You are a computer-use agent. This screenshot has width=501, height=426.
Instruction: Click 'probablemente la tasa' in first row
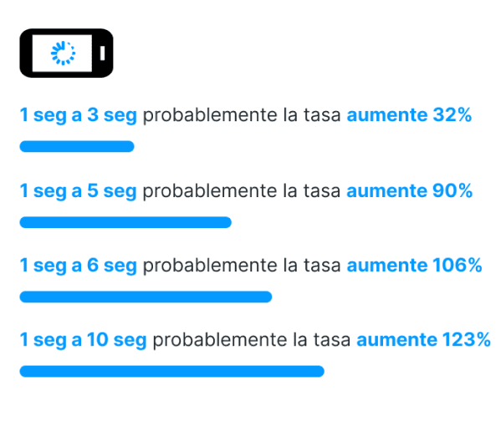[242, 115]
